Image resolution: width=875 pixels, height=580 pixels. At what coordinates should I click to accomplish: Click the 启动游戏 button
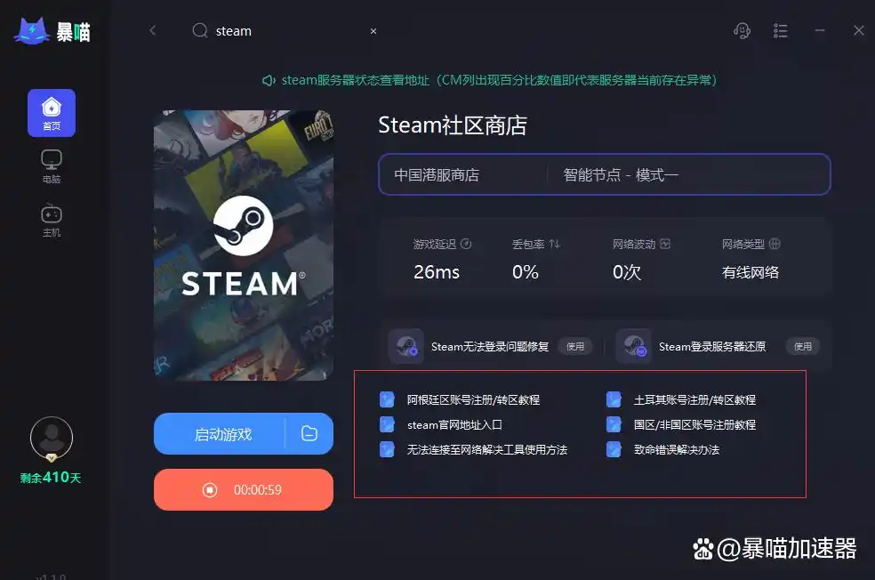223,434
